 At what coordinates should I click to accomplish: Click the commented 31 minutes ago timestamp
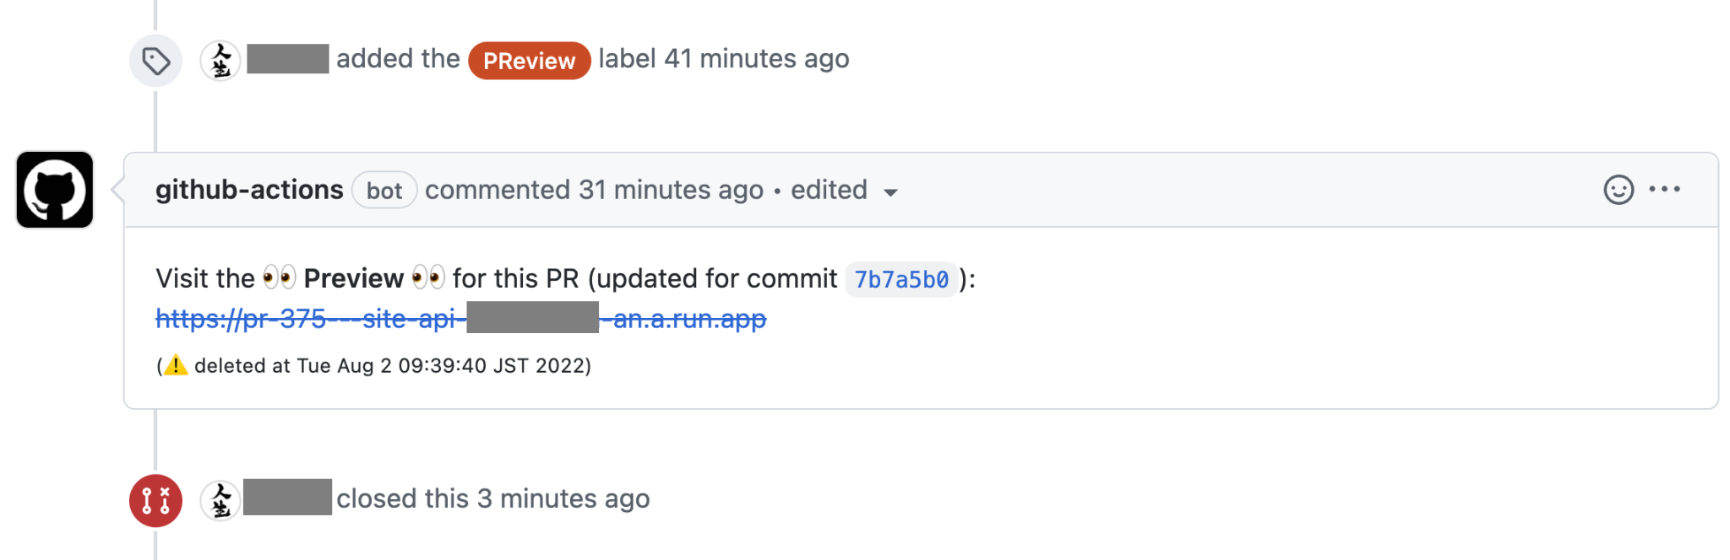coord(593,190)
